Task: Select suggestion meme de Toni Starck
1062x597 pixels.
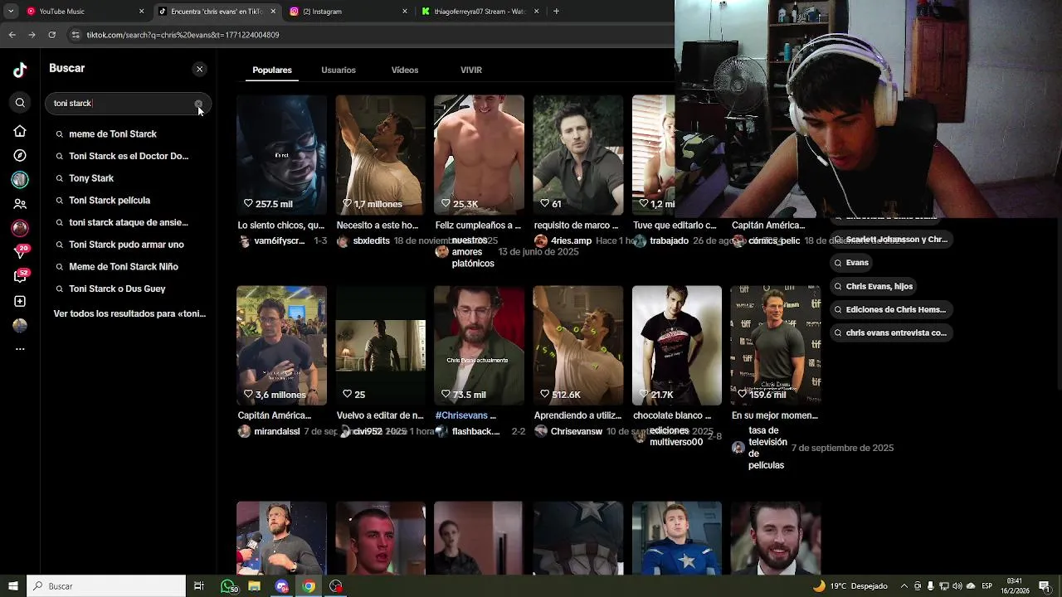Action: click(113, 133)
